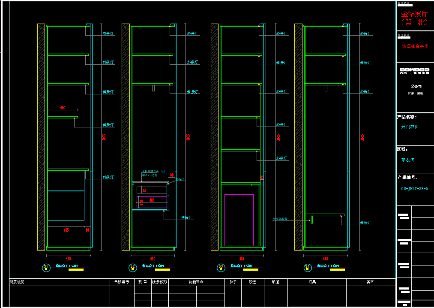Viewport: 434px width, 308px height.
Task: Click the 铰链 table header
Action: click(x=252, y=282)
